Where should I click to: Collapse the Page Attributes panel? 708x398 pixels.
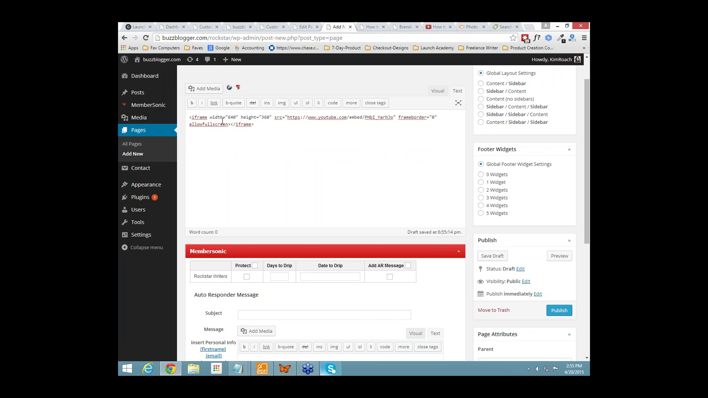click(x=569, y=334)
